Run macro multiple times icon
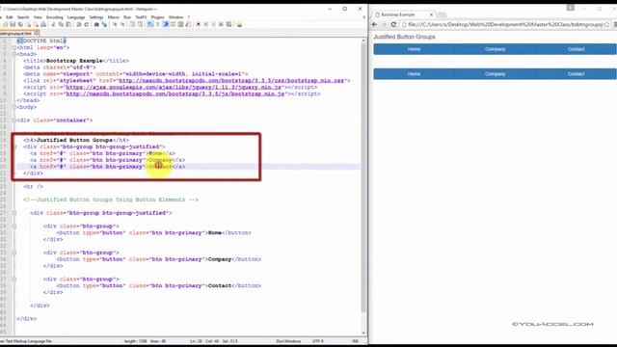 [x=221, y=24]
